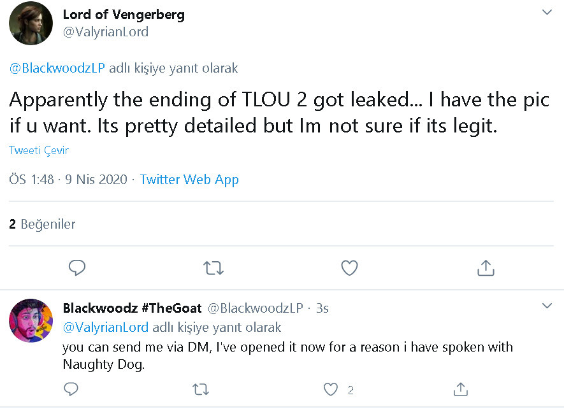Retweet Lord of Vengerberg's tweet
The image size is (564, 414).
(x=213, y=268)
